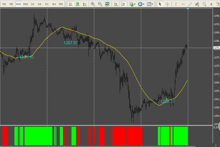
Task: Click the M5 timeframe button
Action: coord(11,4)
